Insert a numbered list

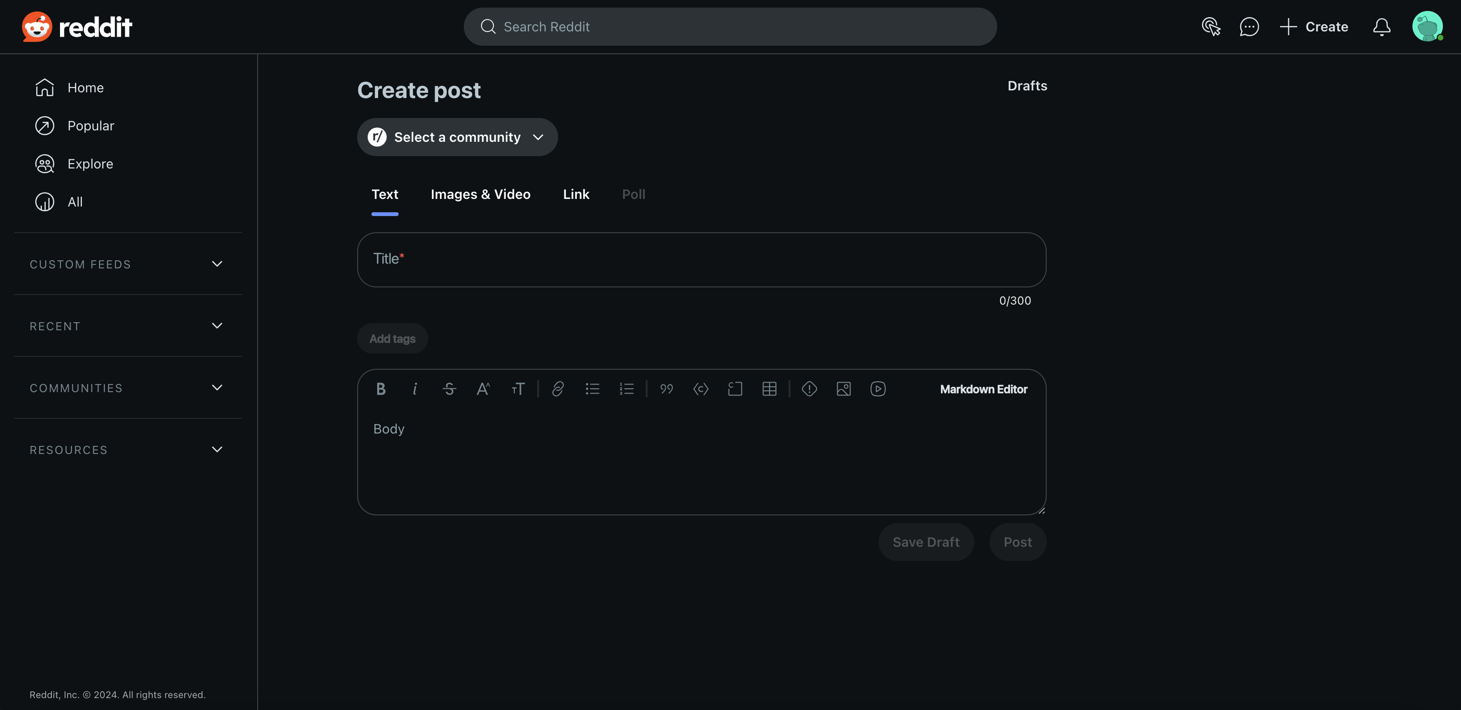pyautogui.click(x=626, y=389)
